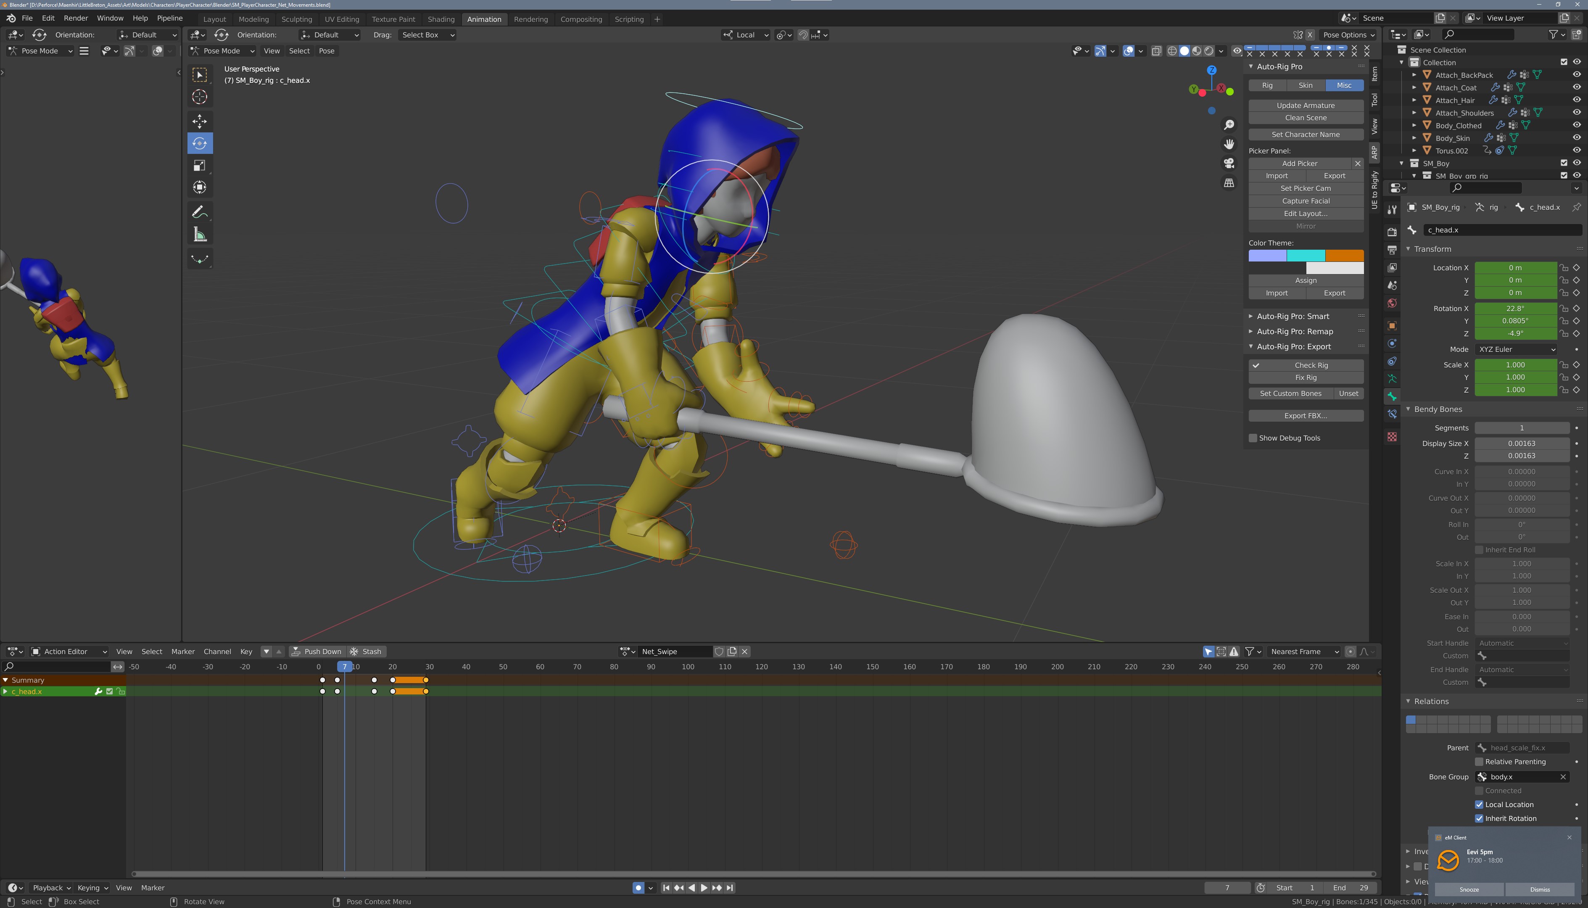Screen dimensions: 1588x908
Task: Switch to the Shading workspace tab
Action: [441, 19]
